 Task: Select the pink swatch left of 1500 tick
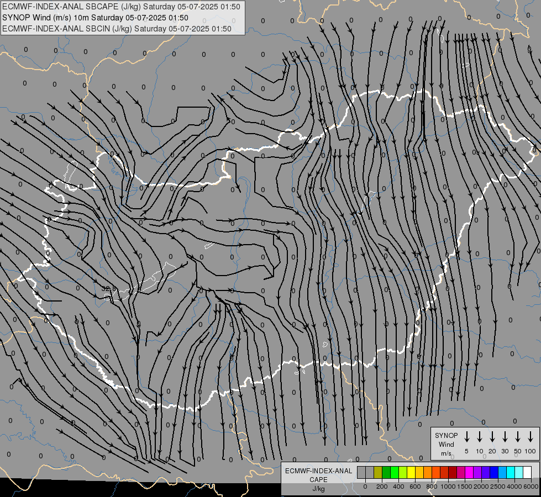pyautogui.click(x=461, y=472)
